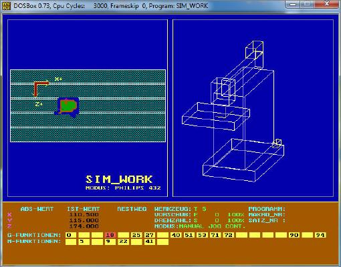Click the red X+ Z+ axis origin marker
This screenshot has width=341, height=267.
[x=41, y=89]
